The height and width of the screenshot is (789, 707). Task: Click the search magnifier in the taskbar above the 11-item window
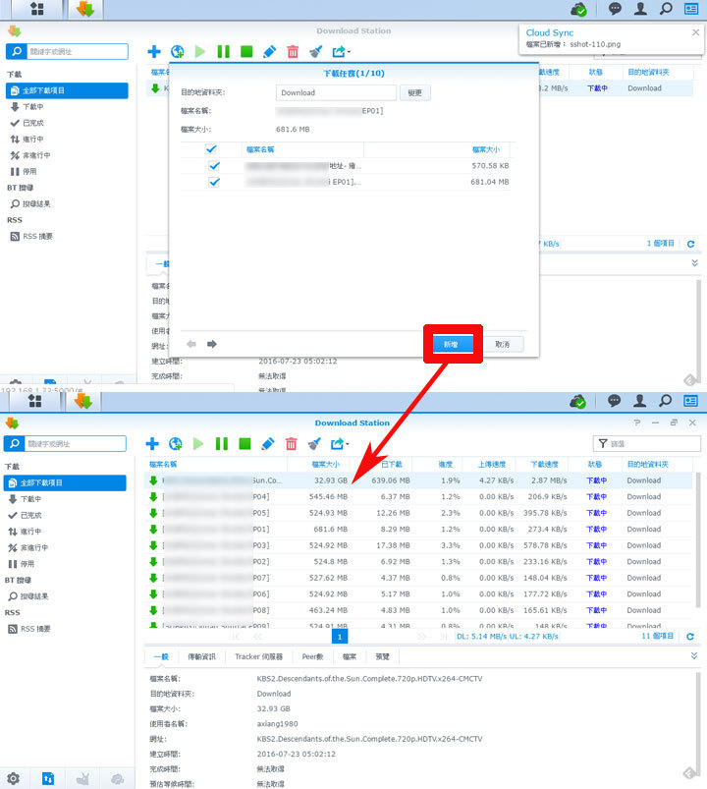(665, 401)
